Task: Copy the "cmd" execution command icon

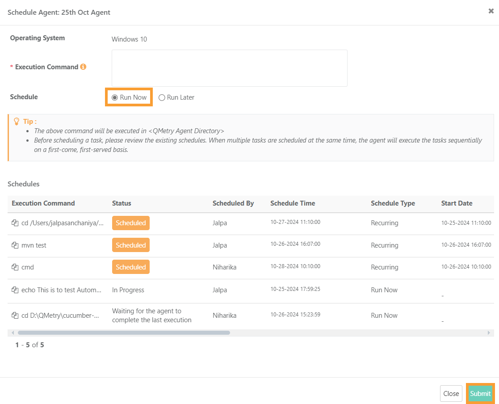Action: (14, 267)
